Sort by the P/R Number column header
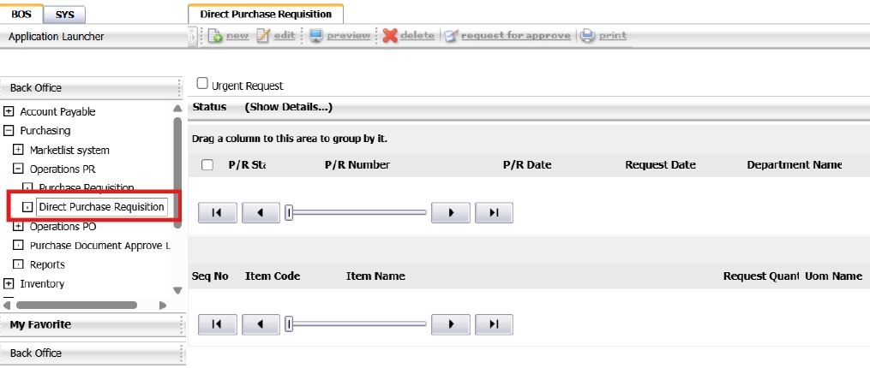Viewport: 870px width, 368px height. (x=357, y=165)
